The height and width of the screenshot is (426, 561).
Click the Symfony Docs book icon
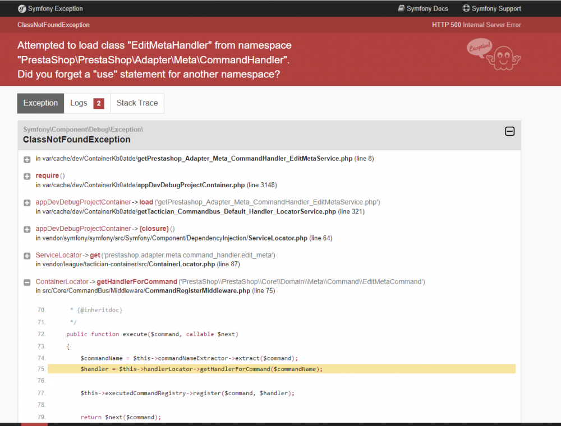402,8
